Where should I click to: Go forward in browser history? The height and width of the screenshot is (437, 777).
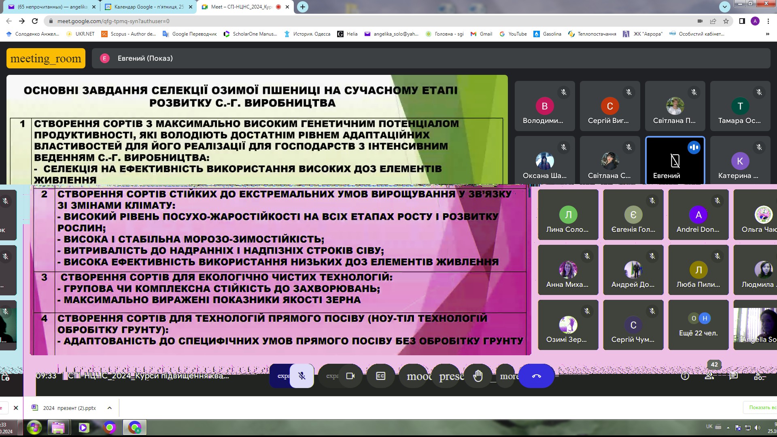(22, 21)
